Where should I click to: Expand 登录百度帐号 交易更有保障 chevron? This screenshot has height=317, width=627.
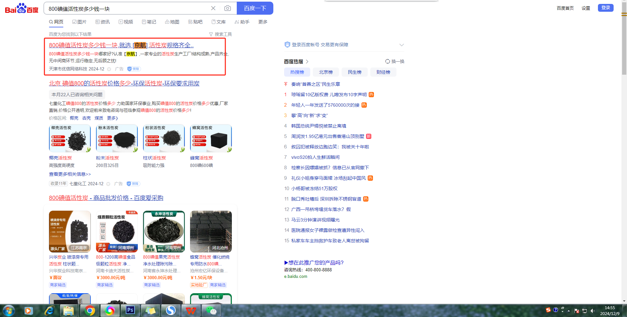pyautogui.click(x=402, y=45)
